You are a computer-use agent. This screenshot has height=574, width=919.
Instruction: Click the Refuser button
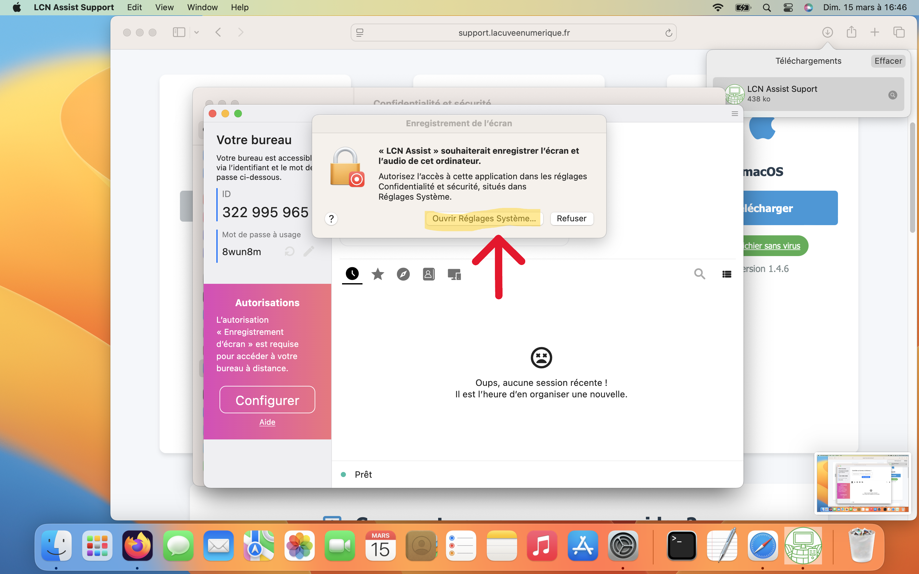coord(572,218)
